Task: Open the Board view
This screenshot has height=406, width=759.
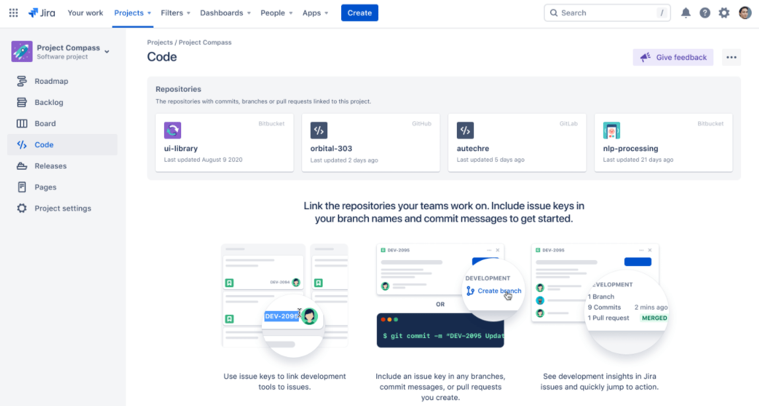Action: pos(62,123)
